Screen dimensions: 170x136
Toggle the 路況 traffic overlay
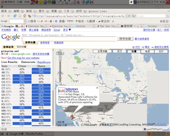point(120,51)
